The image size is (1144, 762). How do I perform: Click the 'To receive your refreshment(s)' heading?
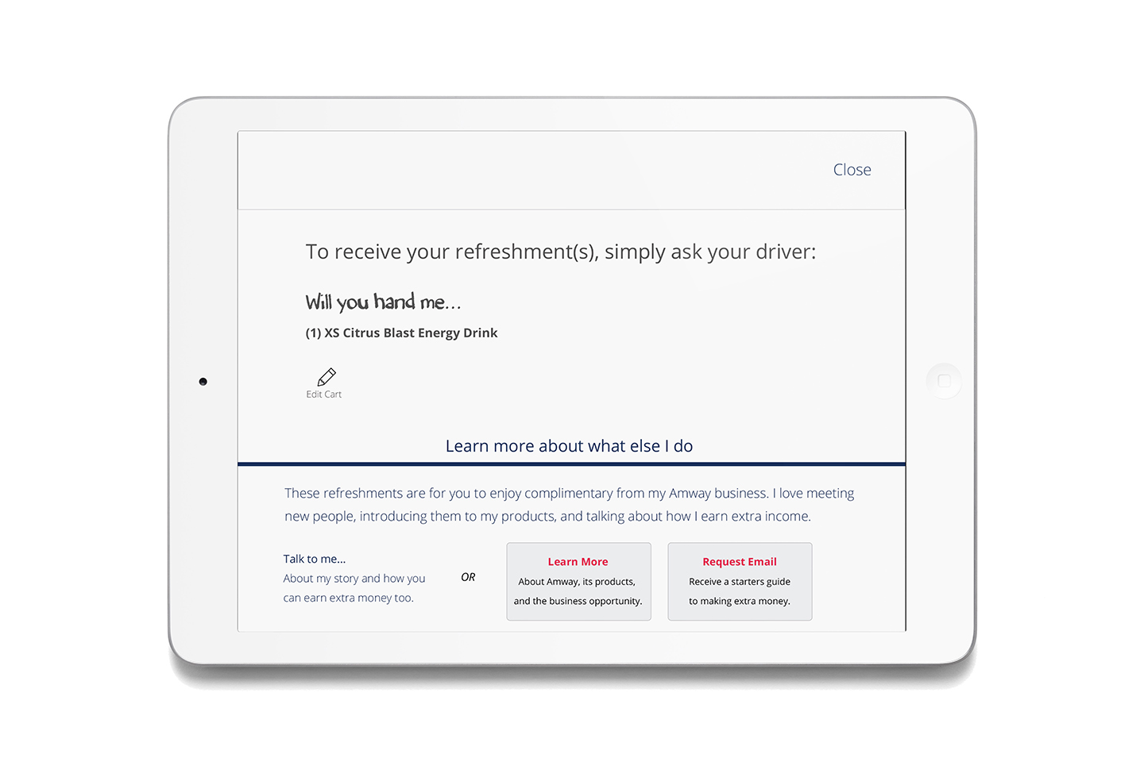pyautogui.click(x=560, y=252)
